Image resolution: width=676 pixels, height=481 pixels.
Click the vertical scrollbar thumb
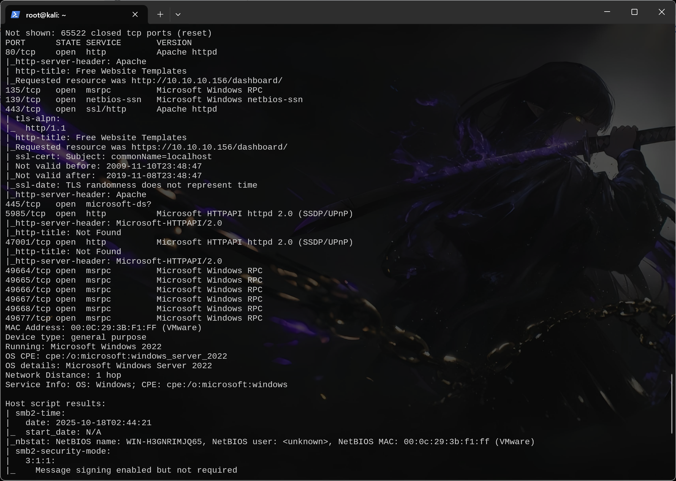672,404
